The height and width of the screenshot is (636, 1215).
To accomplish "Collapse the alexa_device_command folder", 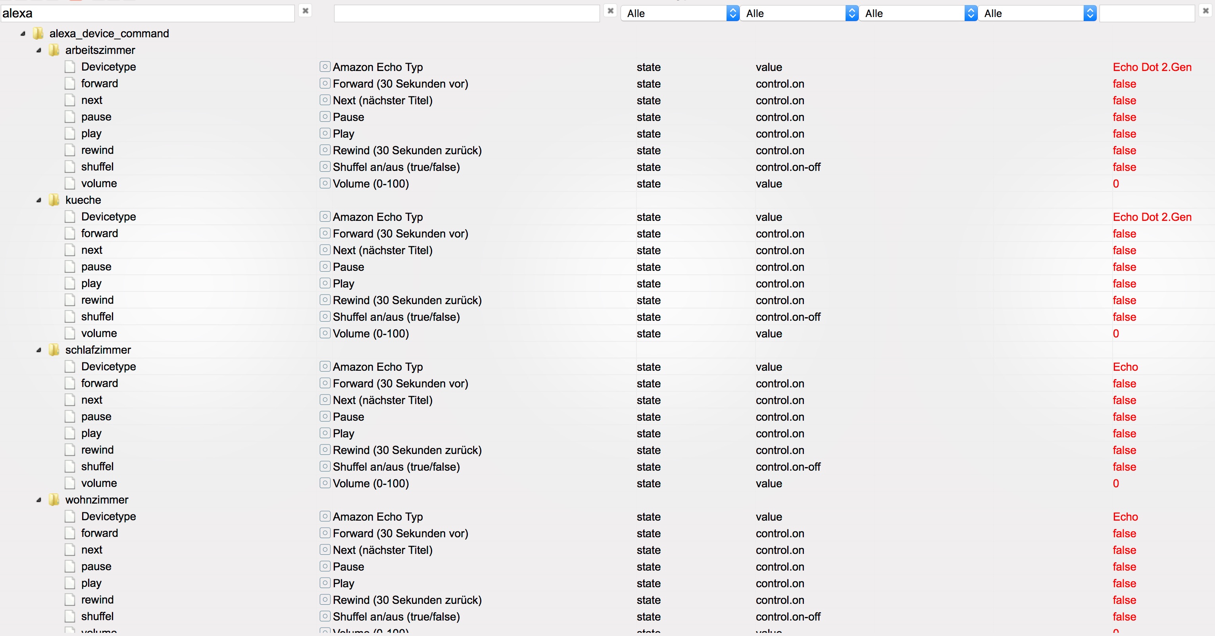I will [23, 33].
